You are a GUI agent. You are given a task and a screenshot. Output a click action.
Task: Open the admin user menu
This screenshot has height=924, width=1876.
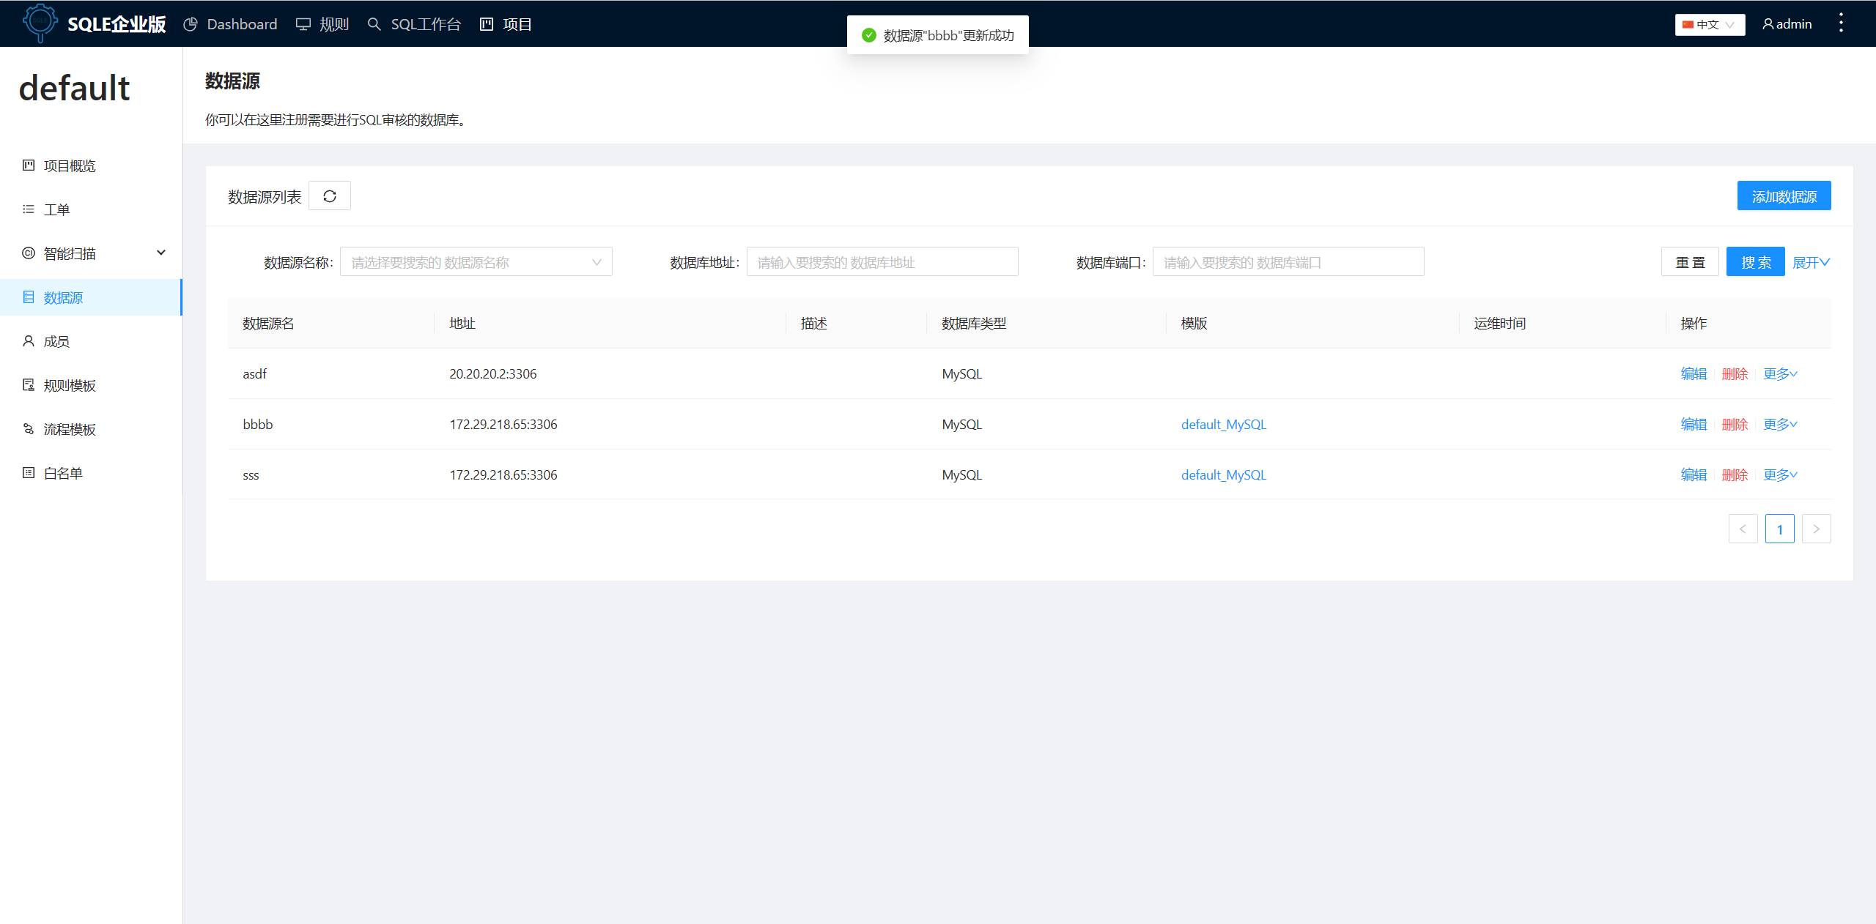point(1786,23)
